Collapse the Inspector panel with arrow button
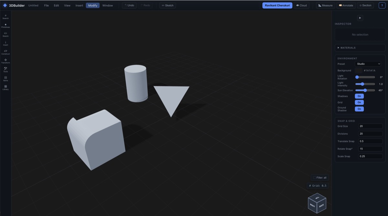This screenshot has width=388, height=216. coord(360,18)
